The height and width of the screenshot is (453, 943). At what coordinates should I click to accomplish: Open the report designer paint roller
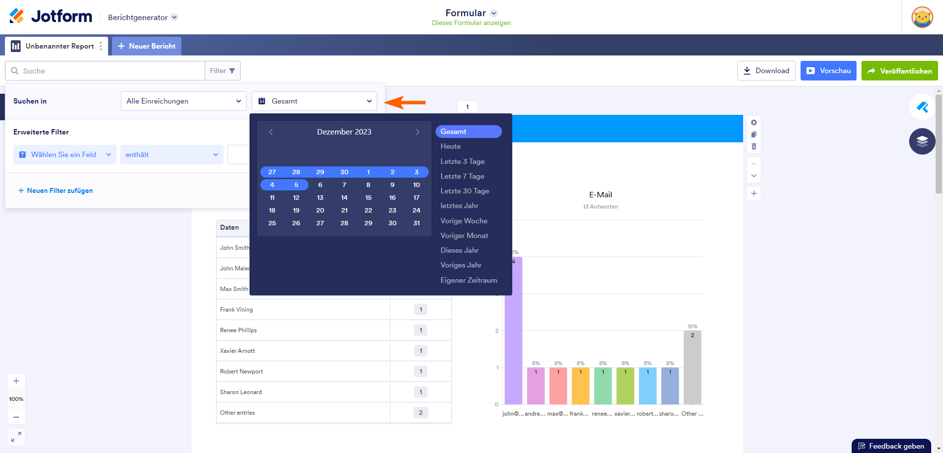coord(922,107)
